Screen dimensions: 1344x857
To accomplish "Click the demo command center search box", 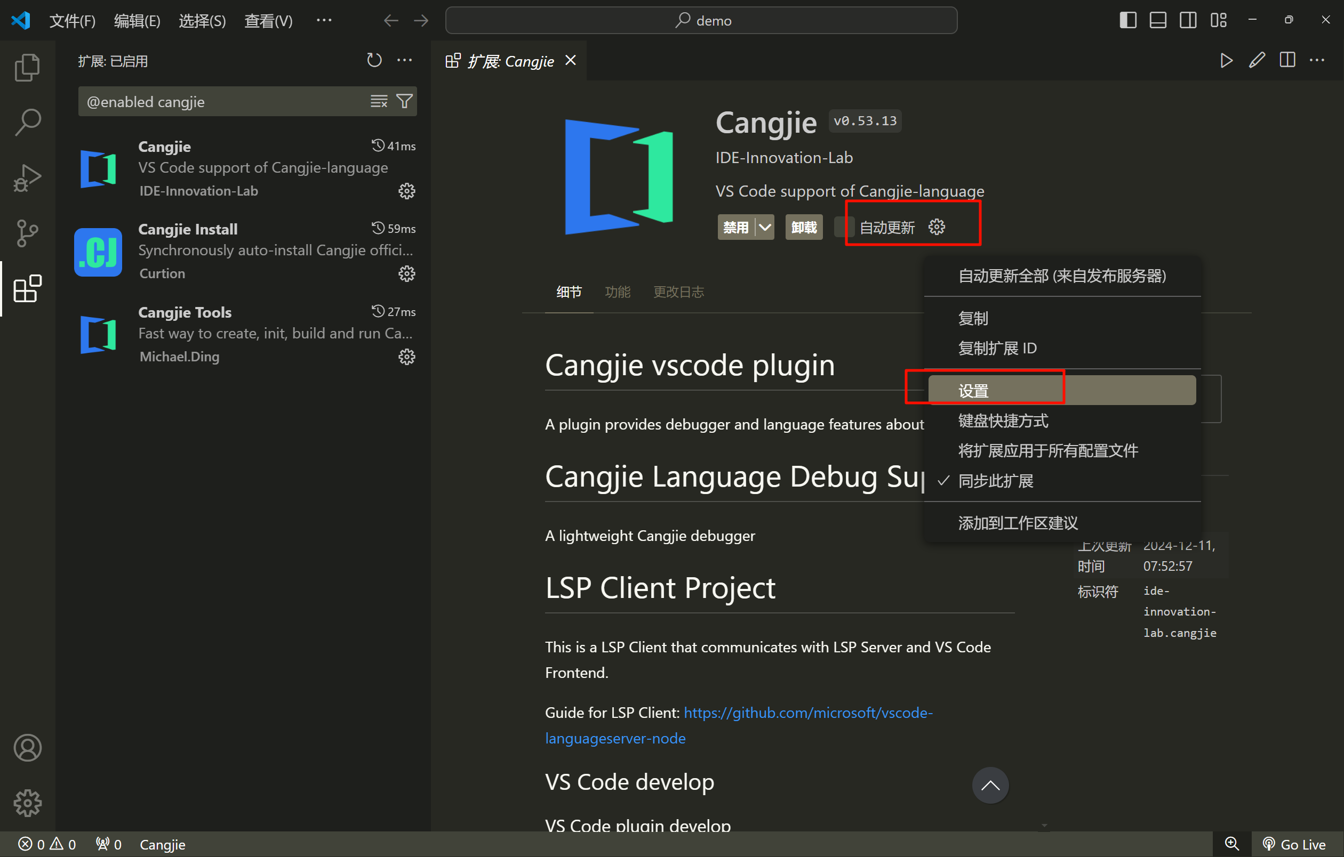I will click(x=701, y=21).
